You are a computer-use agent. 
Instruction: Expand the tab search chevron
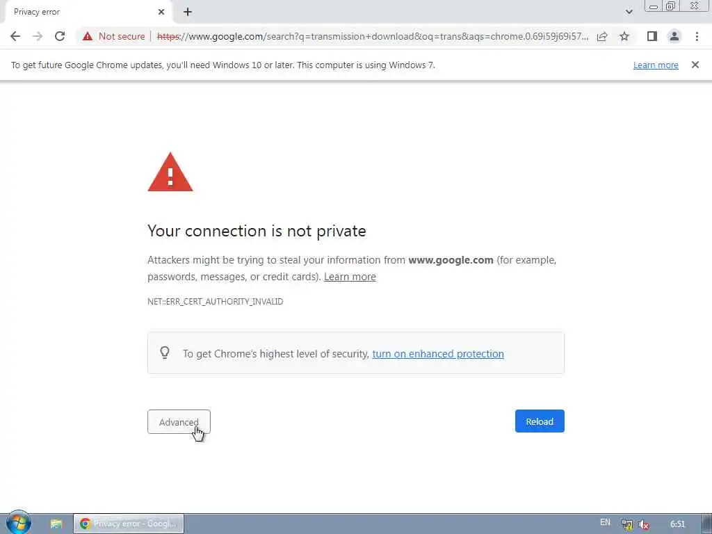pyautogui.click(x=629, y=12)
